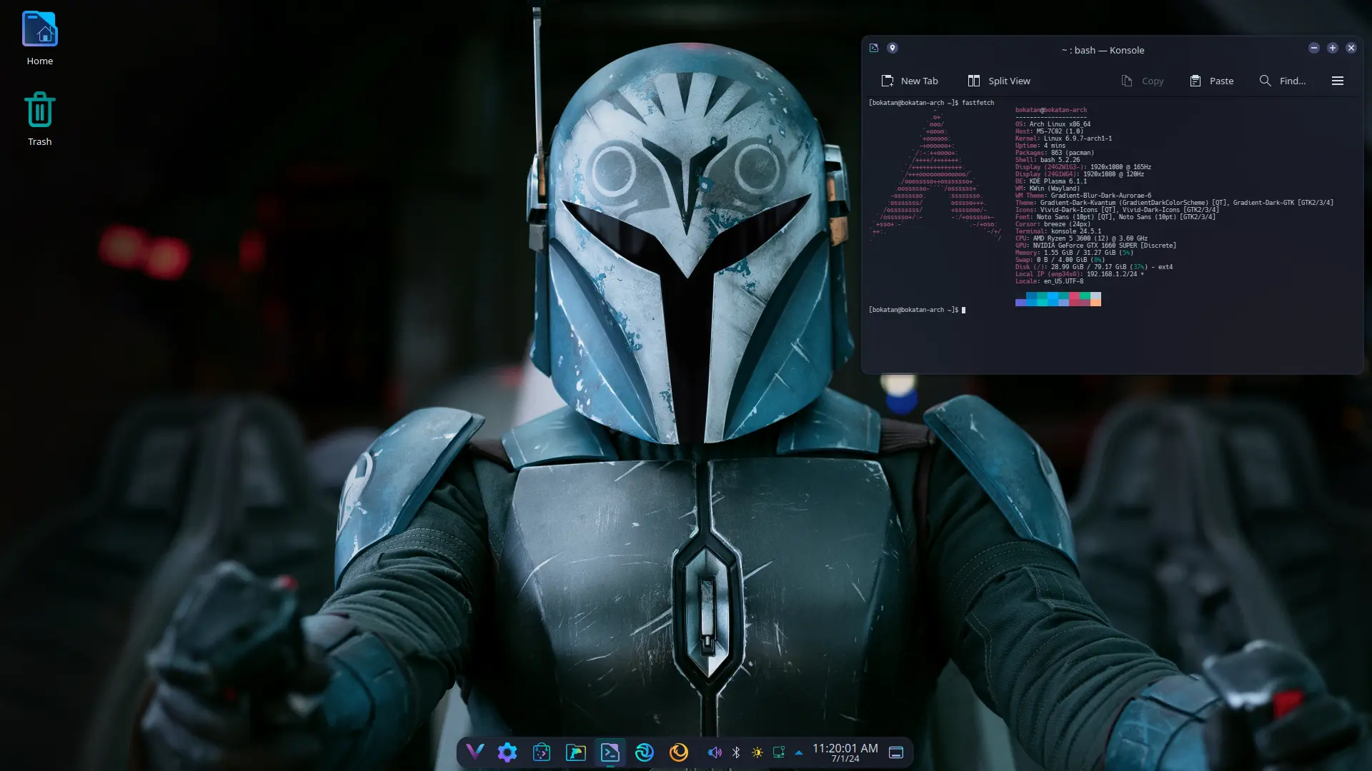Click the bokatan@bokatan-arch fastfetch header

point(1051,110)
